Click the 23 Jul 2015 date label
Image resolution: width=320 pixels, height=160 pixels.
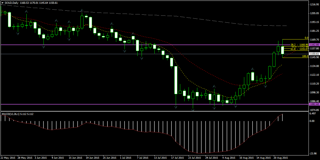(195, 158)
